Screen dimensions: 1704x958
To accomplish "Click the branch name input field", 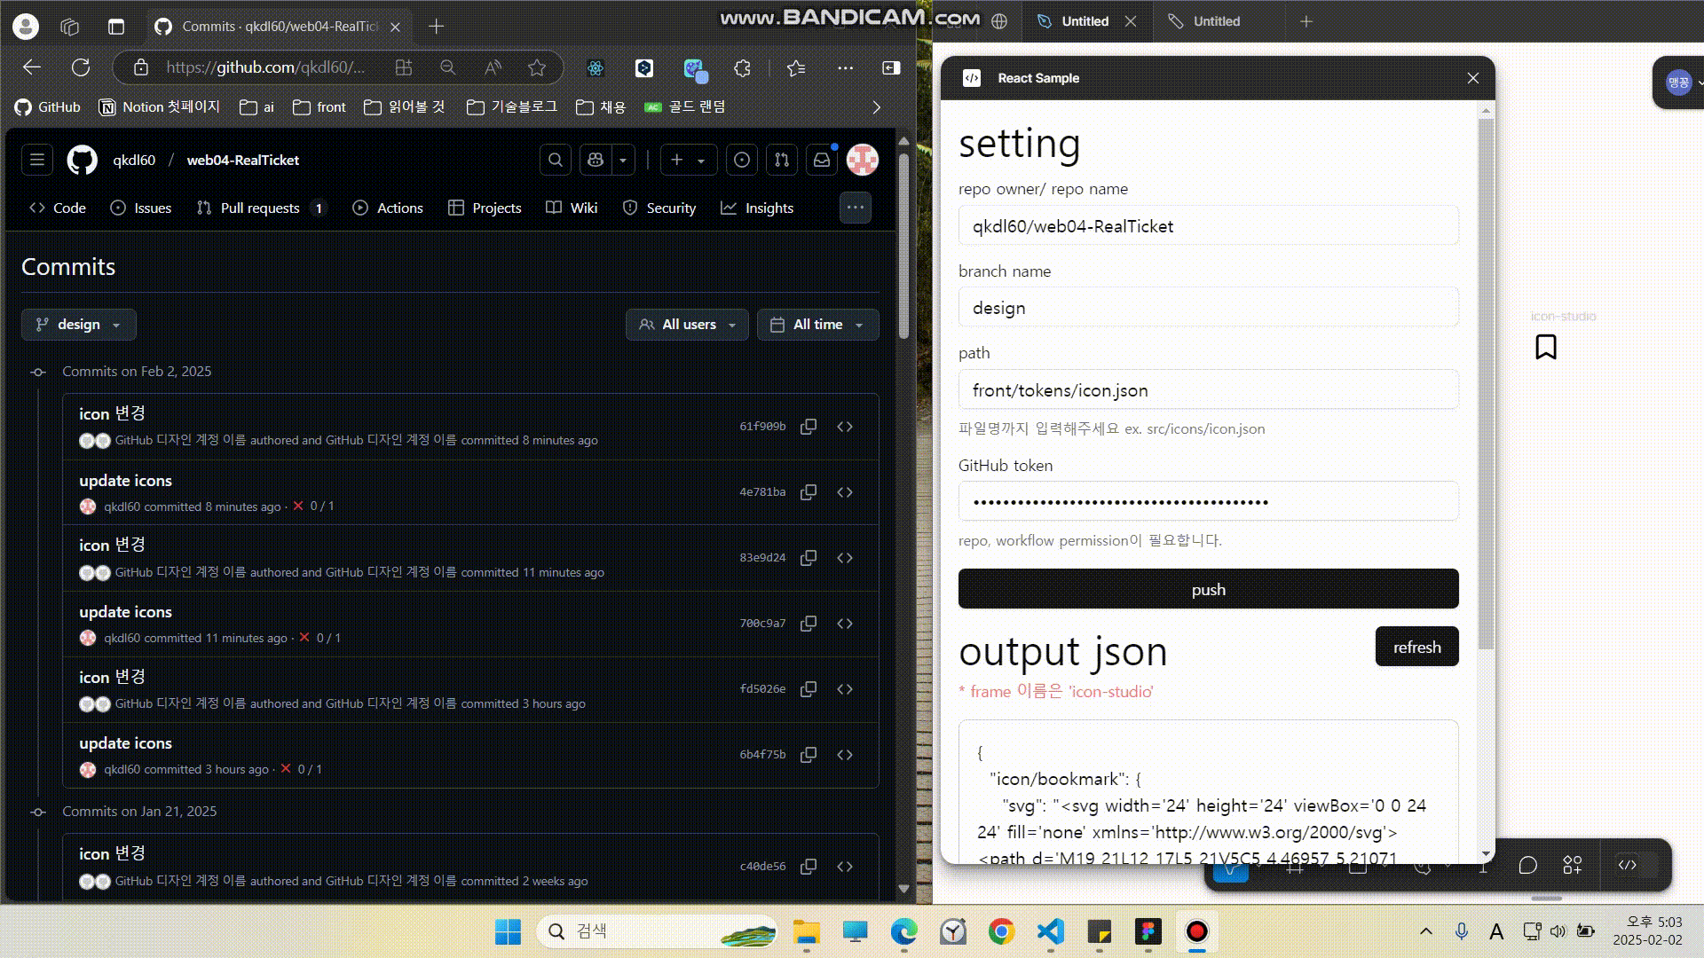I will coord(1208,308).
